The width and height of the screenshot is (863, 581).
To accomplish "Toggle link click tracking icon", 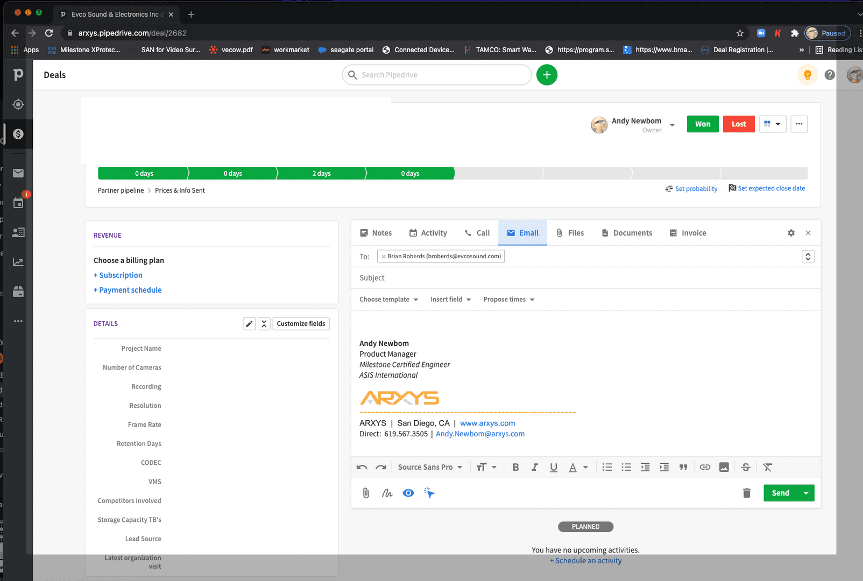I will [429, 493].
